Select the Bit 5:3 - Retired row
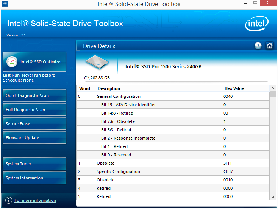The width and height of the screenshot is (278, 209). [173, 130]
